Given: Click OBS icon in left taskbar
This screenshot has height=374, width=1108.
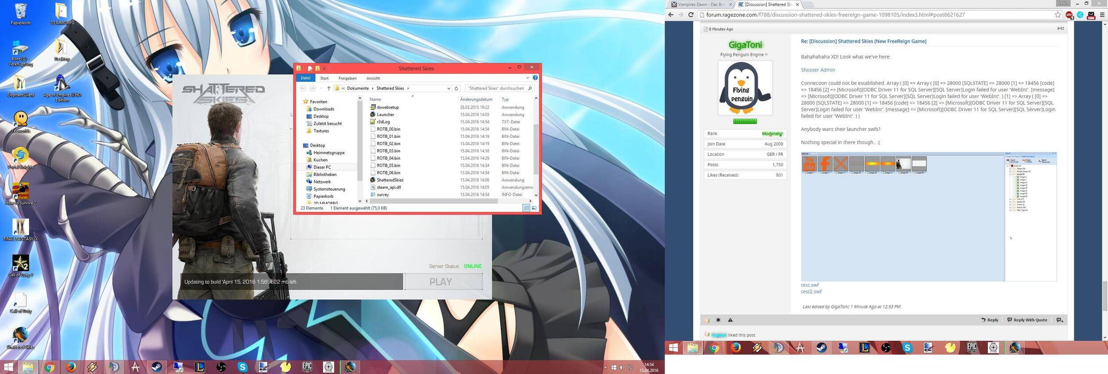Looking at the screenshot, I should coord(221,367).
